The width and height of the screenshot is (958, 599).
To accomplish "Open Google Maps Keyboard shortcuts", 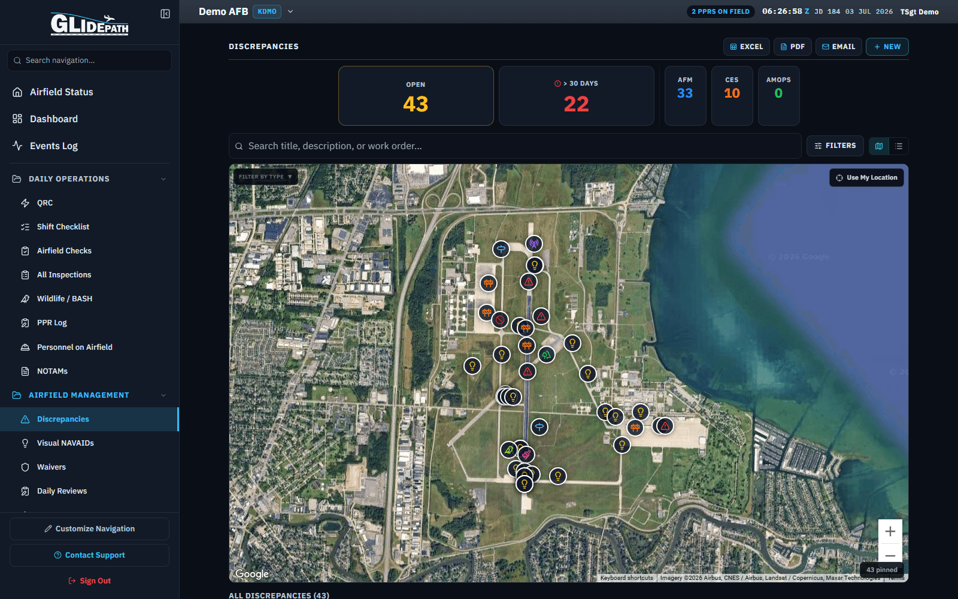I will click(627, 578).
